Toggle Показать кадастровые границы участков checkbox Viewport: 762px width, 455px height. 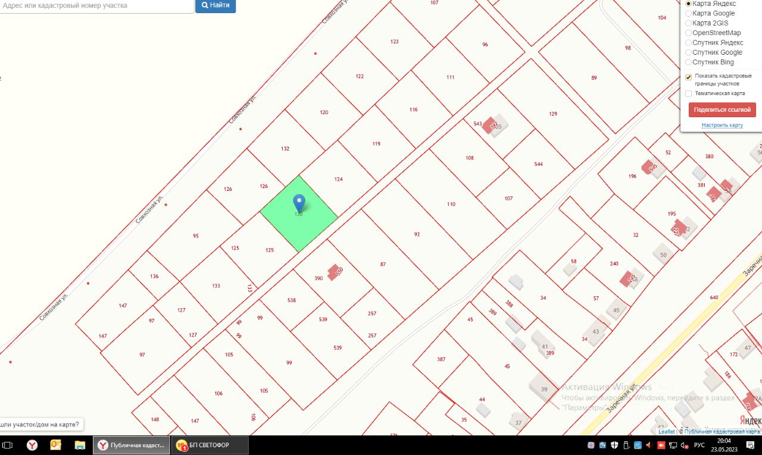(689, 77)
